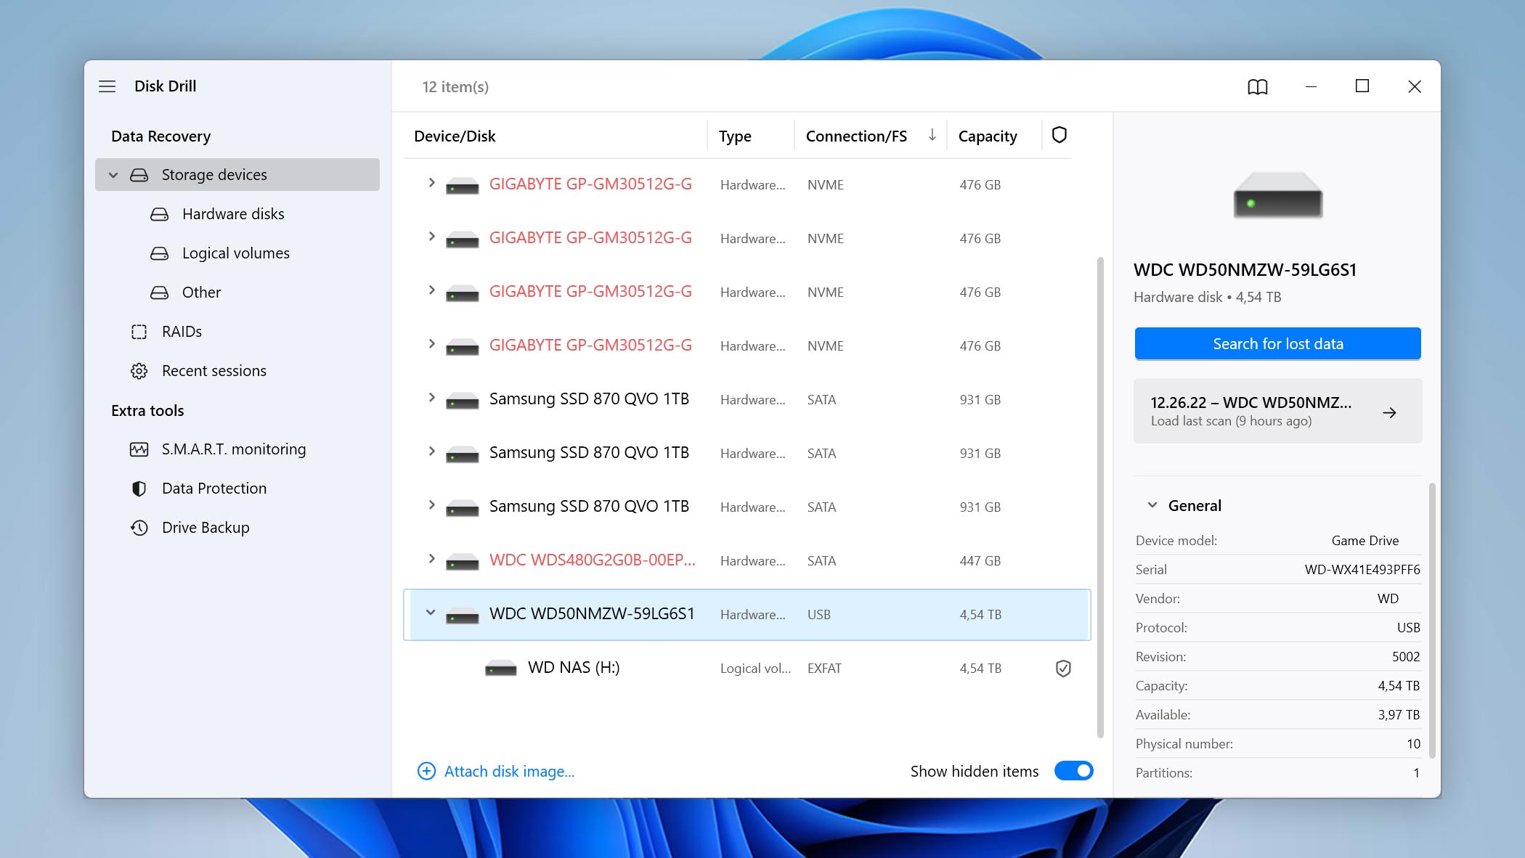The image size is (1525, 858).
Task: Click the S.M.A.R.T. monitoring waveform icon
Action: point(139,449)
